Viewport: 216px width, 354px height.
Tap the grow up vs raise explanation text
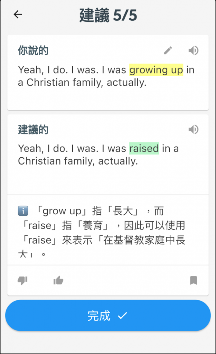click(x=104, y=226)
